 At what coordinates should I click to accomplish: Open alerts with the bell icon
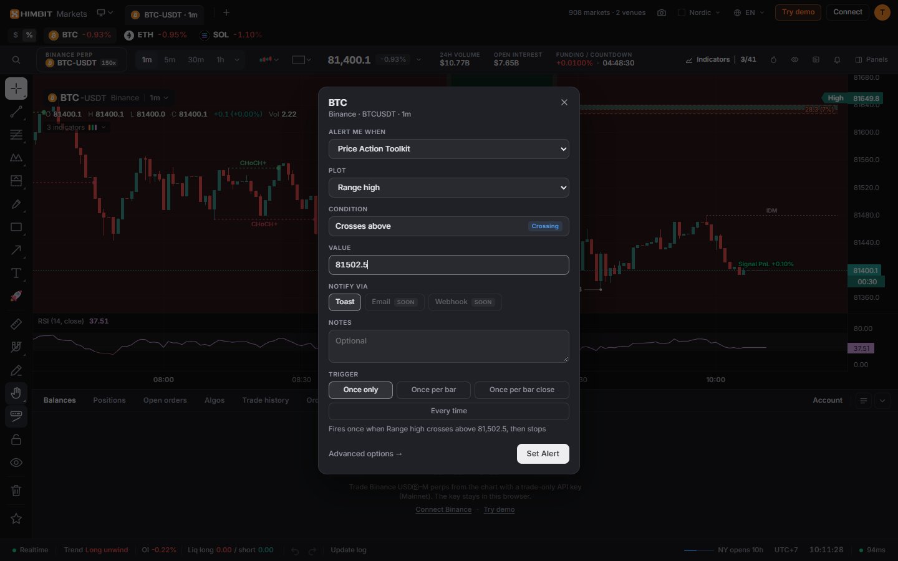(837, 60)
